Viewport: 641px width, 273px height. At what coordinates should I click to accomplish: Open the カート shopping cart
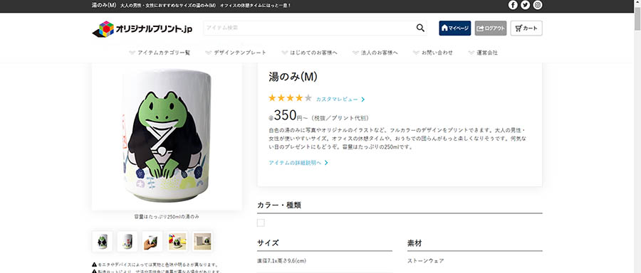point(526,28)
